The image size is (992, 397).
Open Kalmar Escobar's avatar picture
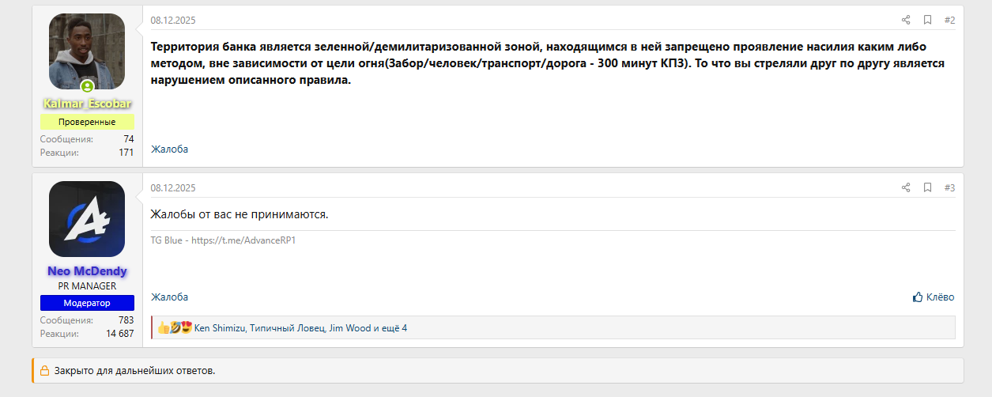pos(87,51)
